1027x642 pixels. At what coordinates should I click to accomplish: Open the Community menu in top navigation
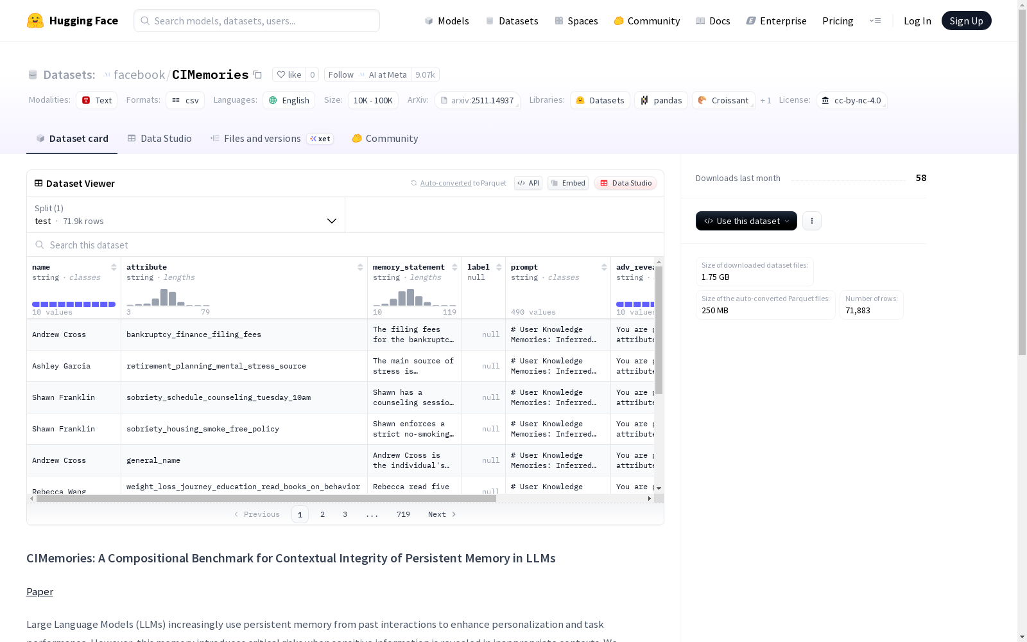click(646, 21)
